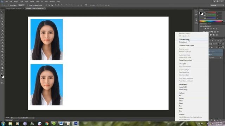Click foreground color swatch in toolbox
This screenshot has height=126, width=225.
pos(1,76)
